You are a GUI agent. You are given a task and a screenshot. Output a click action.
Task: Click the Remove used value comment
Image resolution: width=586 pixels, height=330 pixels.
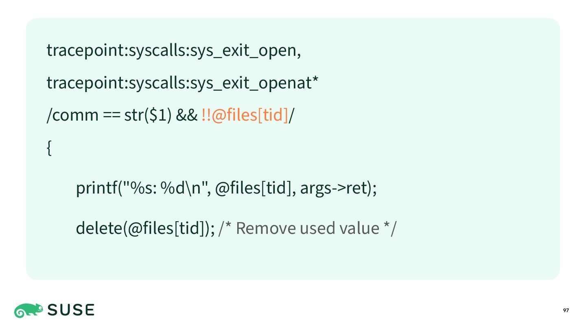[307, 228]
